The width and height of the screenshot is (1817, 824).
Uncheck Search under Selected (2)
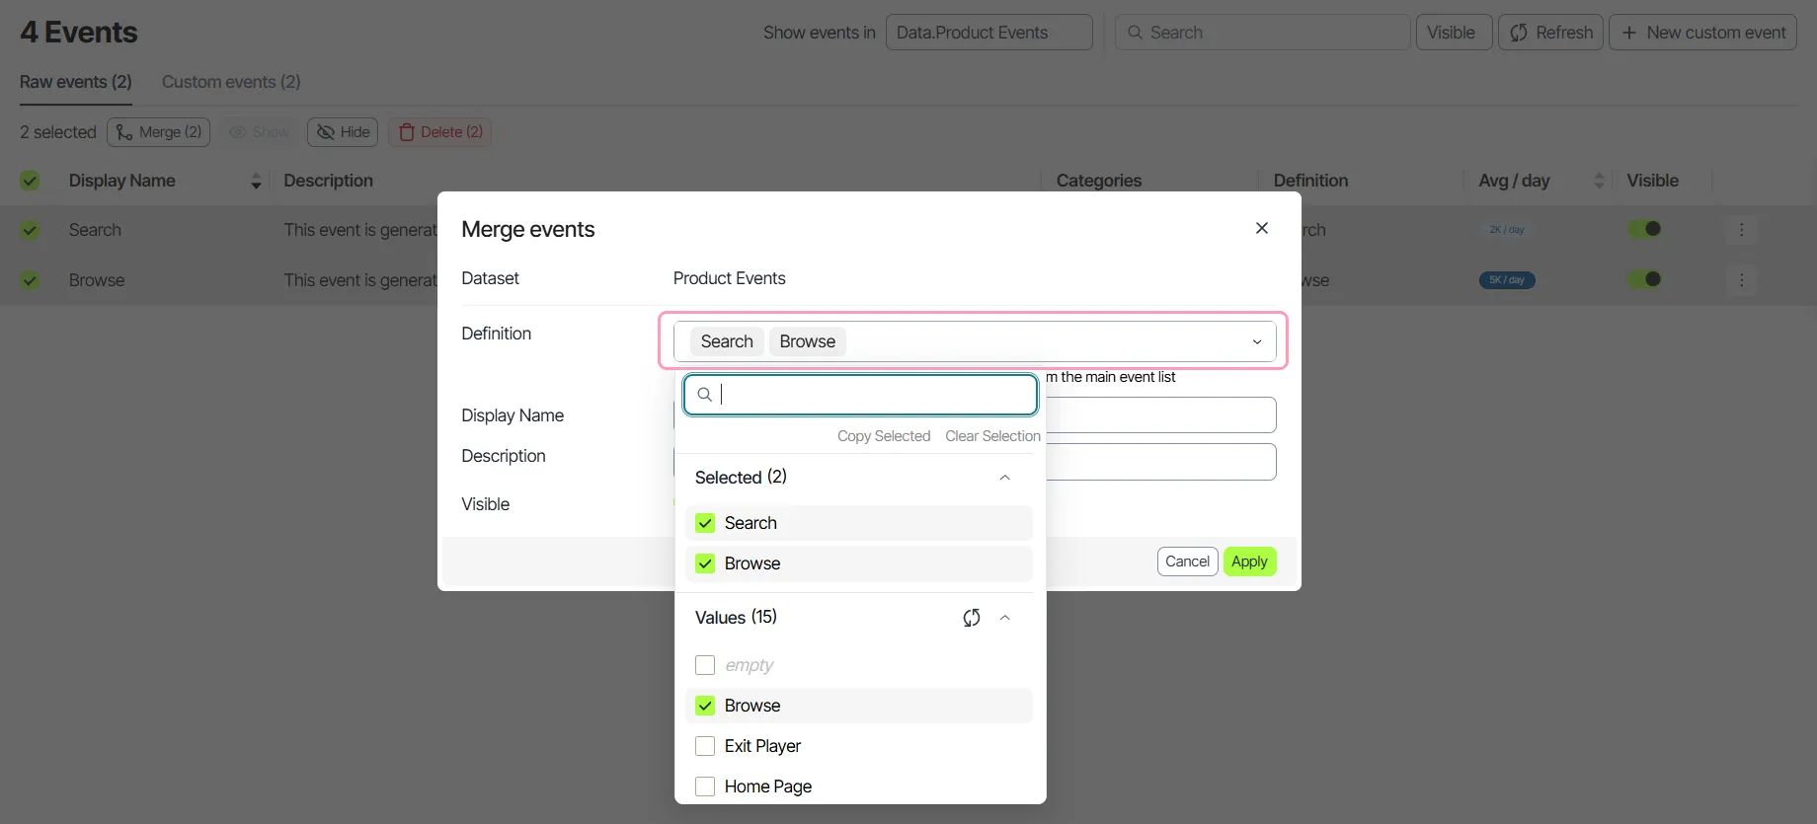(705, 523)
